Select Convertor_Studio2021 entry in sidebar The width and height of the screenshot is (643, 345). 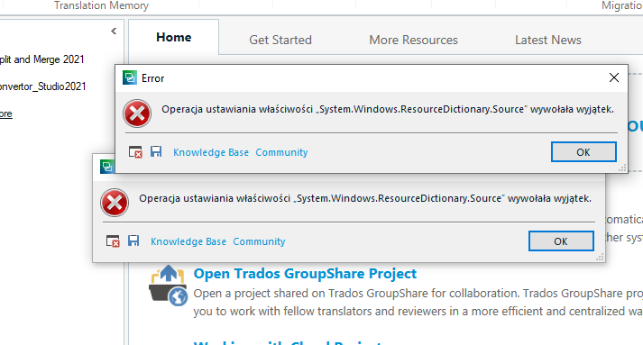[x=43, y=86]
